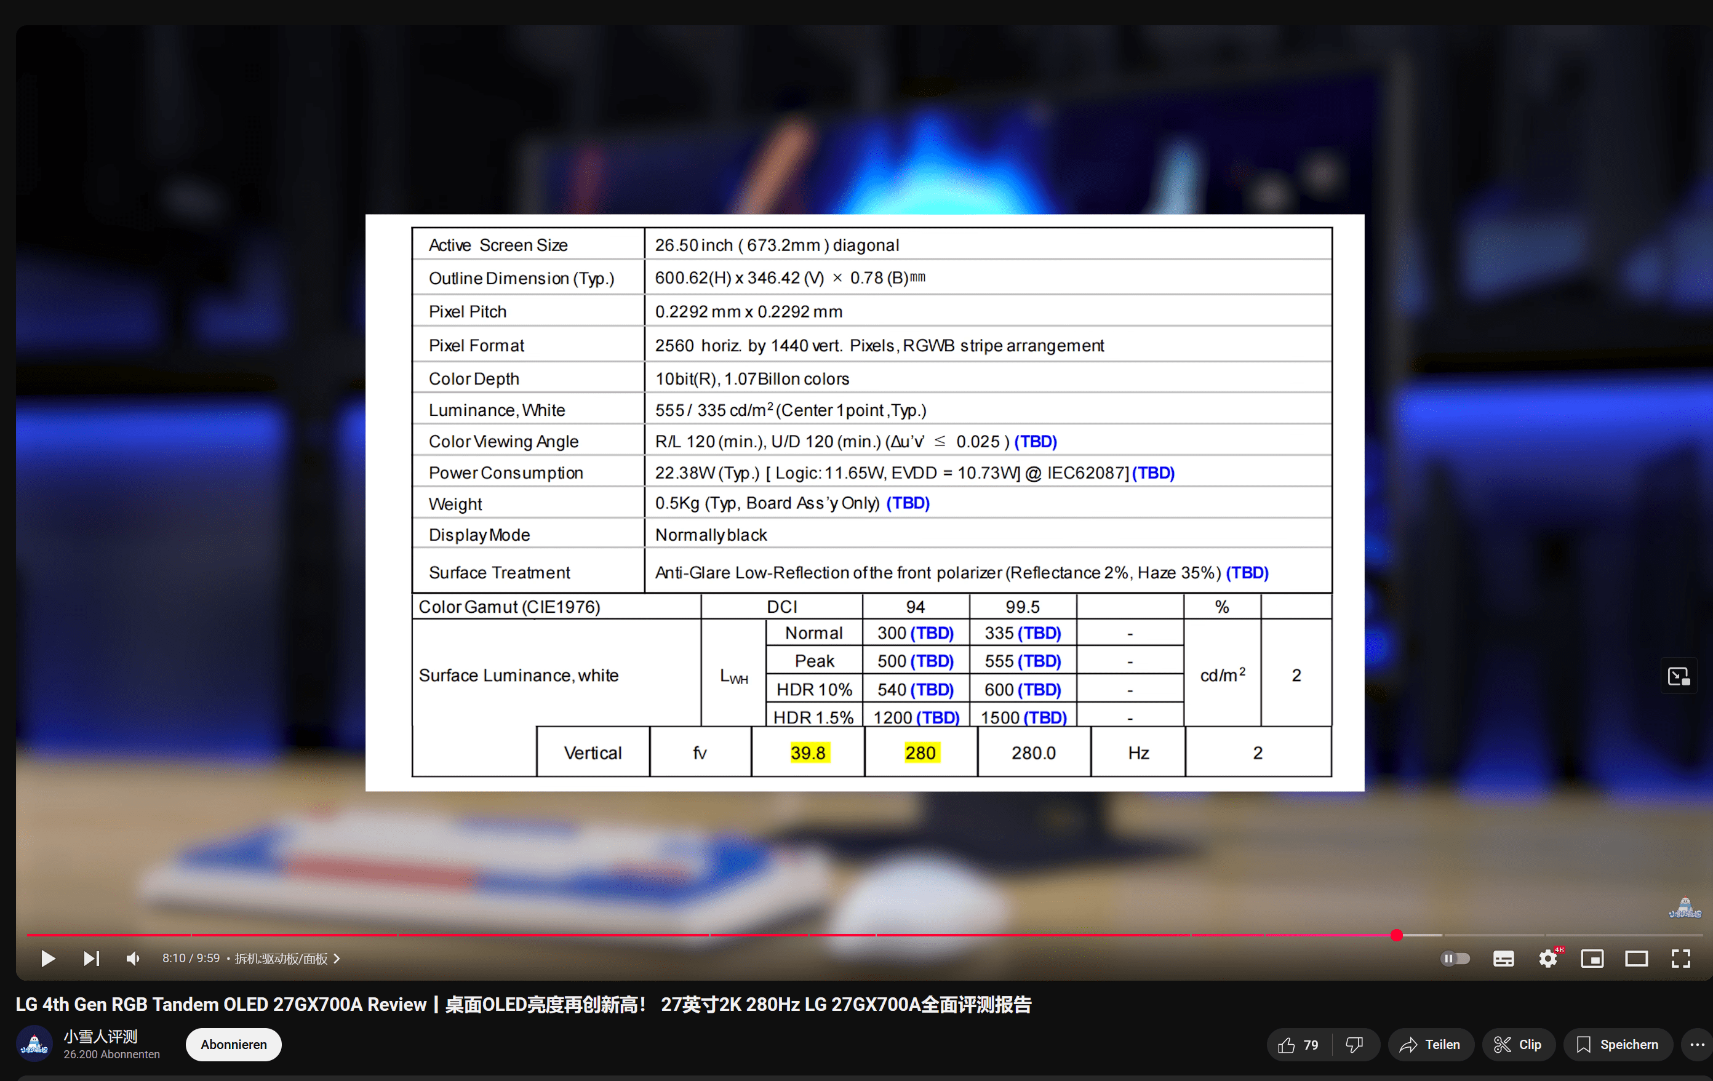Turn on subtitles/closed captions
This screenshot has height=1081, width=1713.
[1503, 958]
